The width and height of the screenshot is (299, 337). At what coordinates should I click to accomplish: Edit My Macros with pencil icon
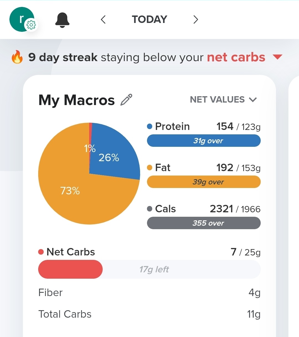(127, 100)
